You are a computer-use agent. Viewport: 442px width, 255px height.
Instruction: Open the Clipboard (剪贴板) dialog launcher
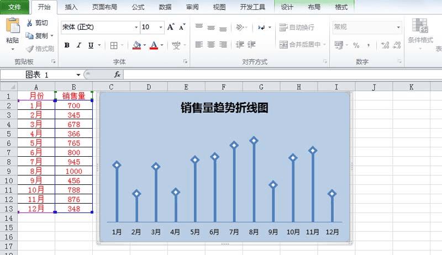53,61
